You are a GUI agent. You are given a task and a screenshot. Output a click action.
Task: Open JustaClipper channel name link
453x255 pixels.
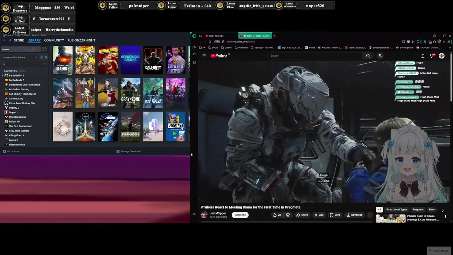click(218, 213)
